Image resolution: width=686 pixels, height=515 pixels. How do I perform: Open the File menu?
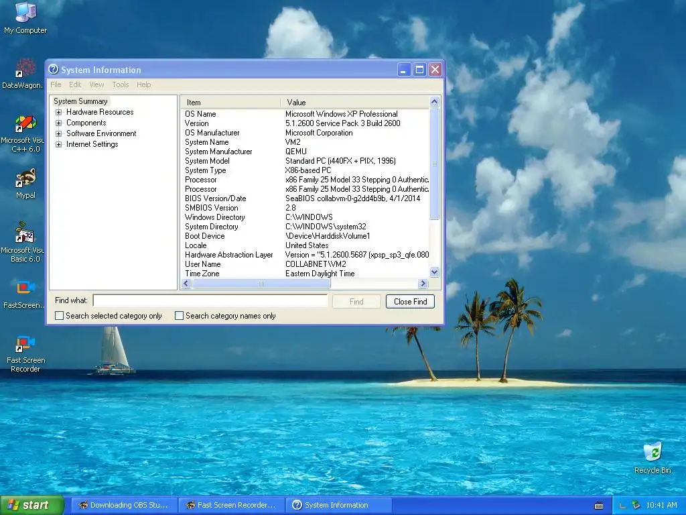pos(56,84)
